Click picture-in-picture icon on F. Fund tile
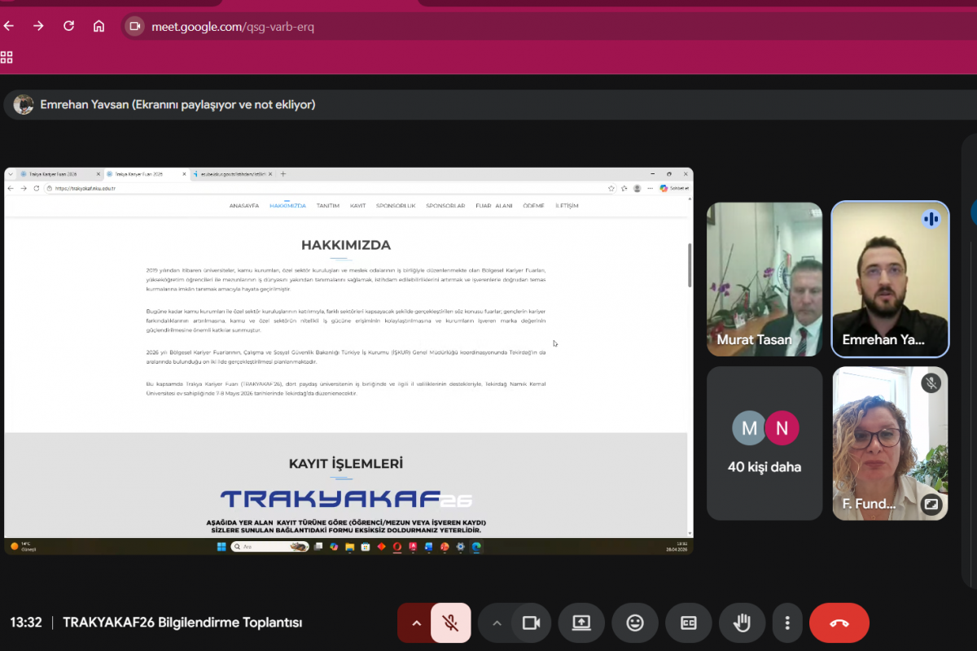977x651 pixels. coord(931,505)
